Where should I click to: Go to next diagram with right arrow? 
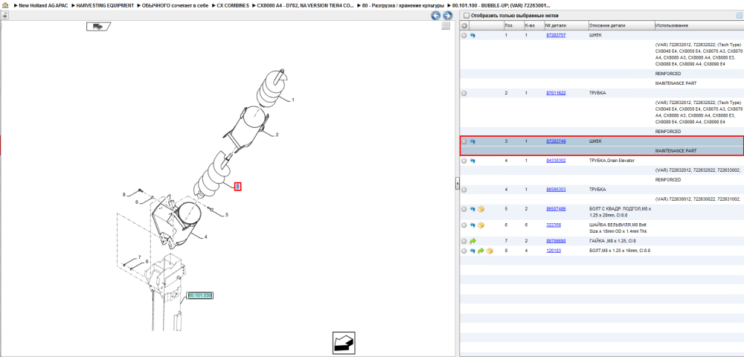tap(446, 16)
